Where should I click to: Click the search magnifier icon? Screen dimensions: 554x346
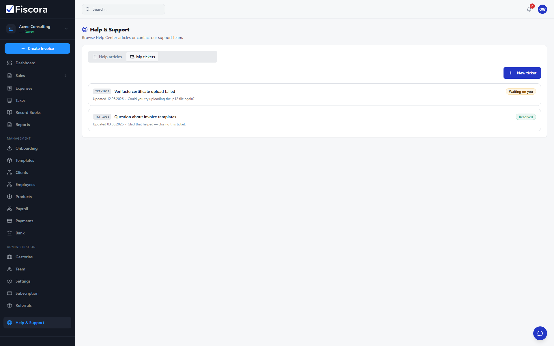click(x=88, y=9)
